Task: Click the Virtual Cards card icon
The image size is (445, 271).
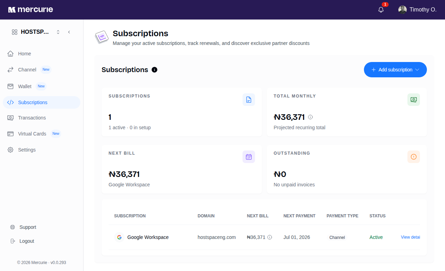Action: 10,134
